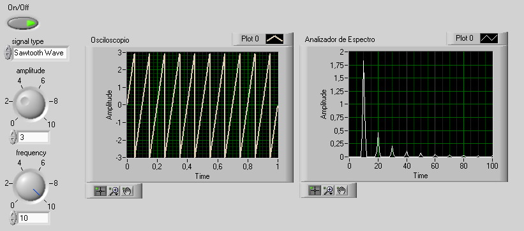Select the Osciloscopio pan hand tool

(x=126, y=191)
